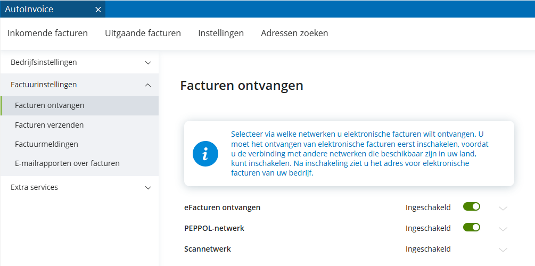Screen dimensions: 535x266
Task: Expand the PEPPOL-netwerk row chevron
Action: pos(503,229)
